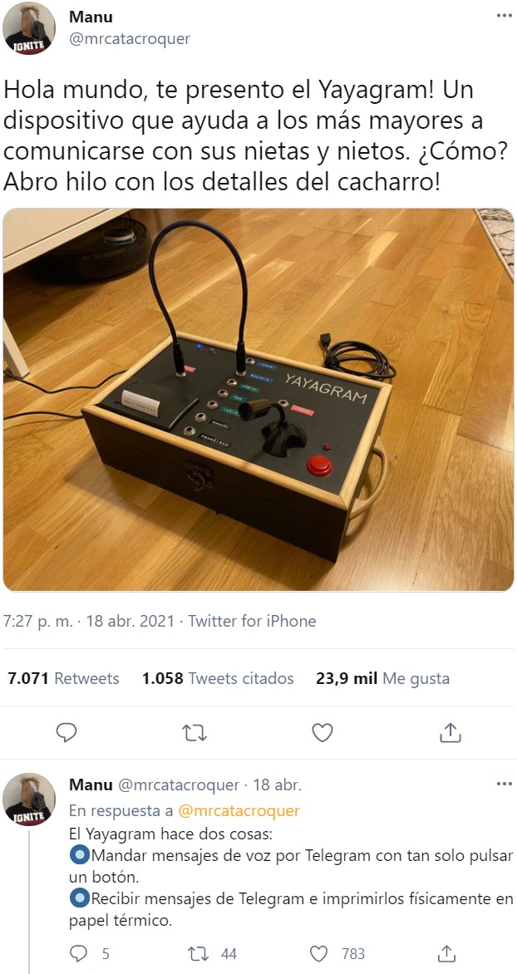View the 7.071 Retweets list
517x974 pixels.
click(x=63, y=678)
